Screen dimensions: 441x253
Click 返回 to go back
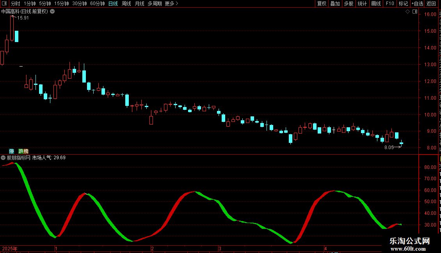431,4
